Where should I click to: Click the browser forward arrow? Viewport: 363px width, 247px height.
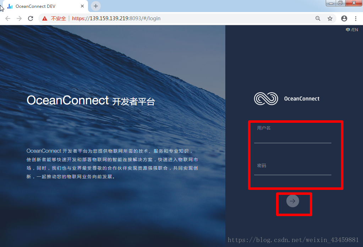click(19, 18)
